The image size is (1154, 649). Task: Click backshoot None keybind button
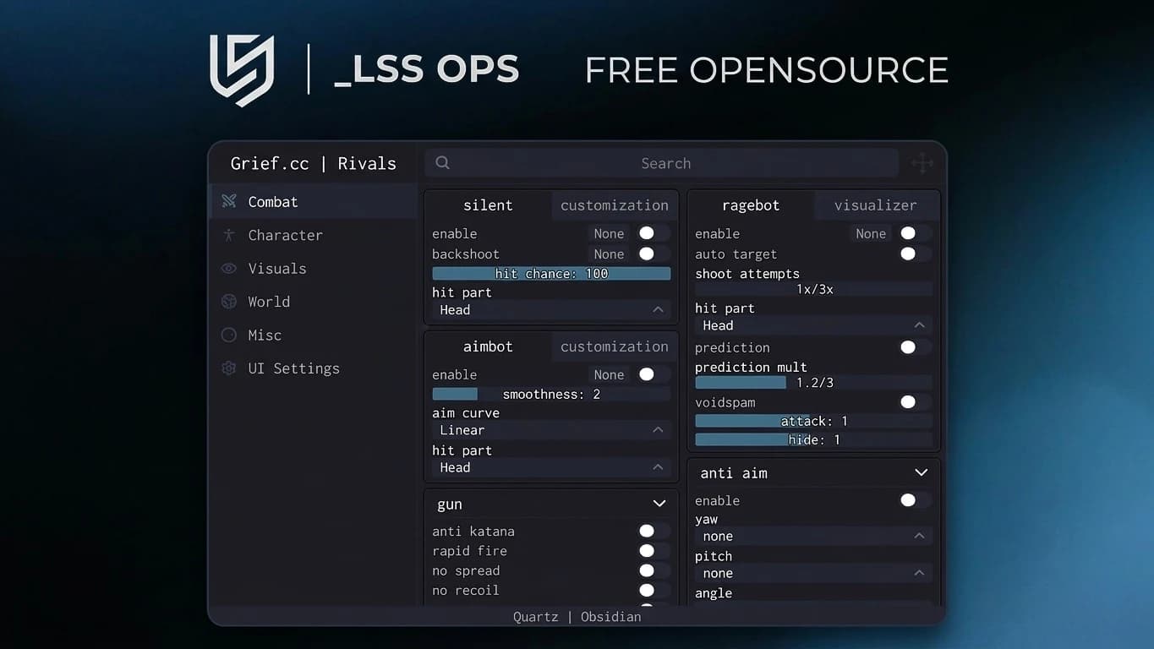[x=609, y=254]
